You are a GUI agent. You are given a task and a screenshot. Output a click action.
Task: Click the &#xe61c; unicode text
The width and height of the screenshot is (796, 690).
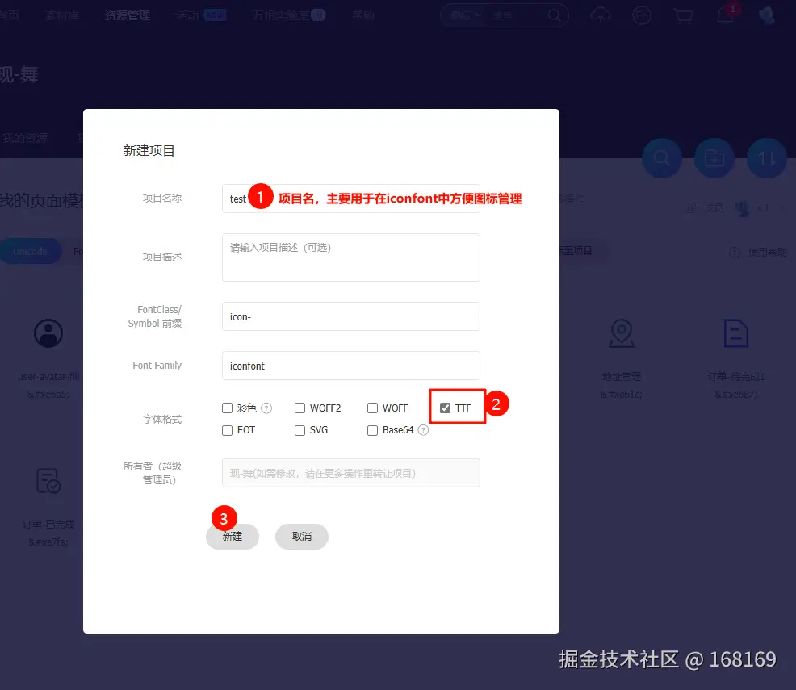coord(622,394)
